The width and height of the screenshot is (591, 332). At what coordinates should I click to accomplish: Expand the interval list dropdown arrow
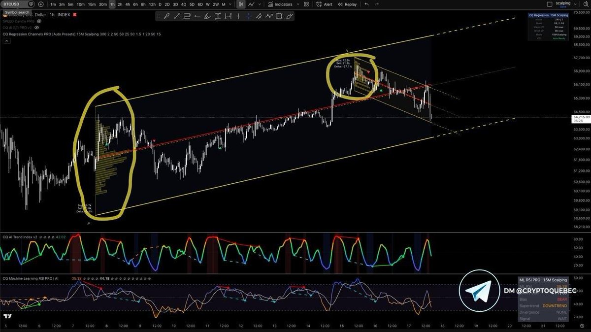pos(230,4)
